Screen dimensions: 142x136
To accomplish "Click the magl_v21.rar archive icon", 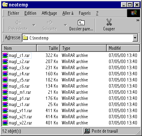I will (5, 117).
